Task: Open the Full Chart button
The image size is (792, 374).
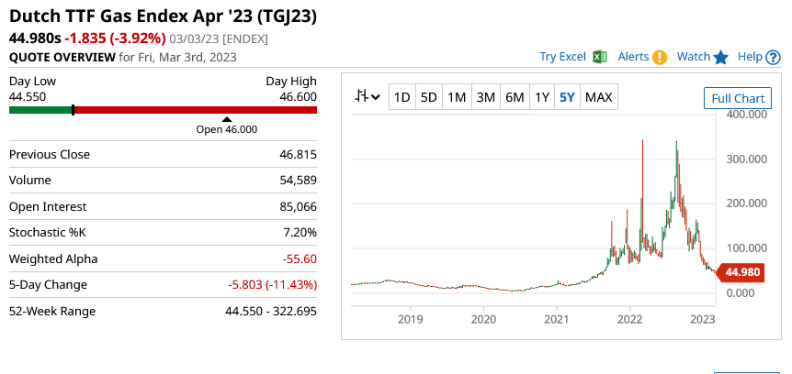Action: click(x=738, y=98)
